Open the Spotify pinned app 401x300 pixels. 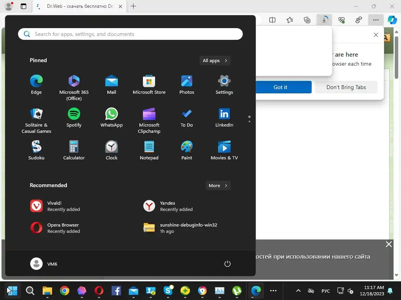tap(74, 118)
